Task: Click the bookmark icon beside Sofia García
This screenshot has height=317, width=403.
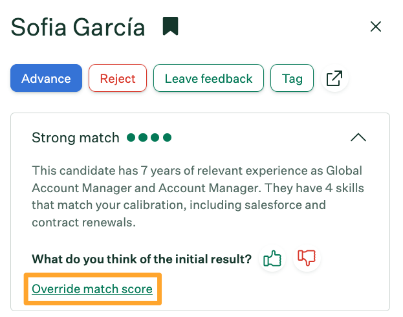Action: [x=171, y=27]
